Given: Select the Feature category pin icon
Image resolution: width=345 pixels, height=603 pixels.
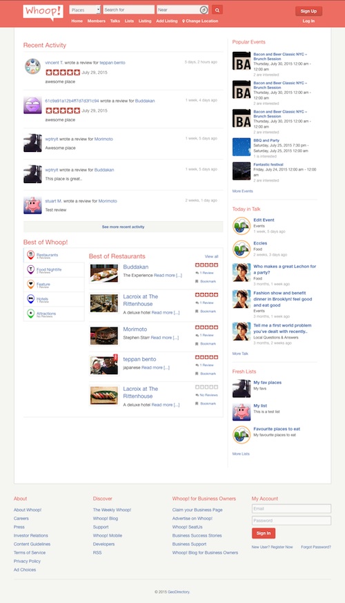Looking at the screenshot, I should [x=31, y=284].
